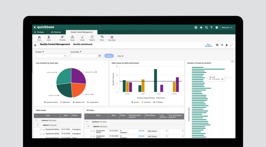Open favorites star icon in header

click(x=201, y=27)
